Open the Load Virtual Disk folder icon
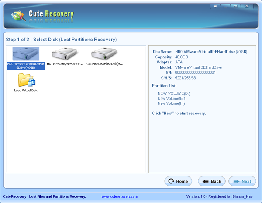 tap(26, 80)
